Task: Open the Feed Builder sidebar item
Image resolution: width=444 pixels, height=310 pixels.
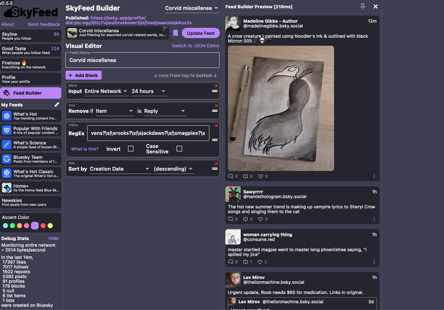Action: click(31, 93)
